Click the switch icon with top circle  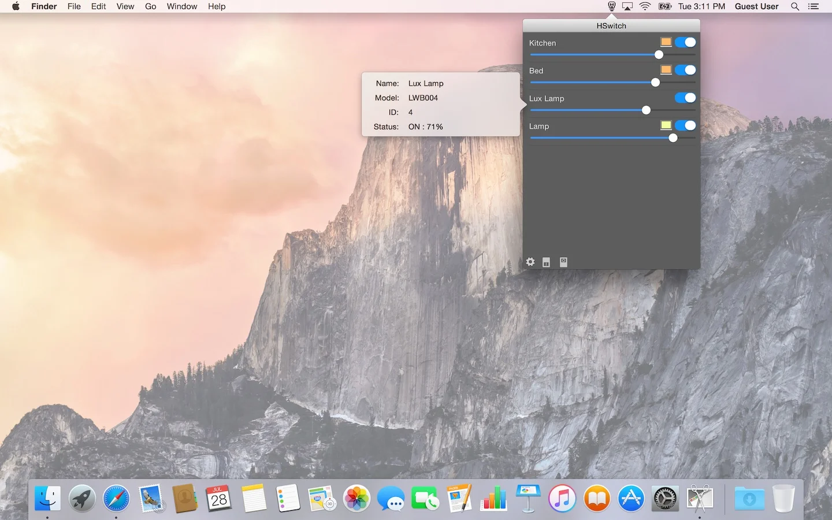pos(563,262)
